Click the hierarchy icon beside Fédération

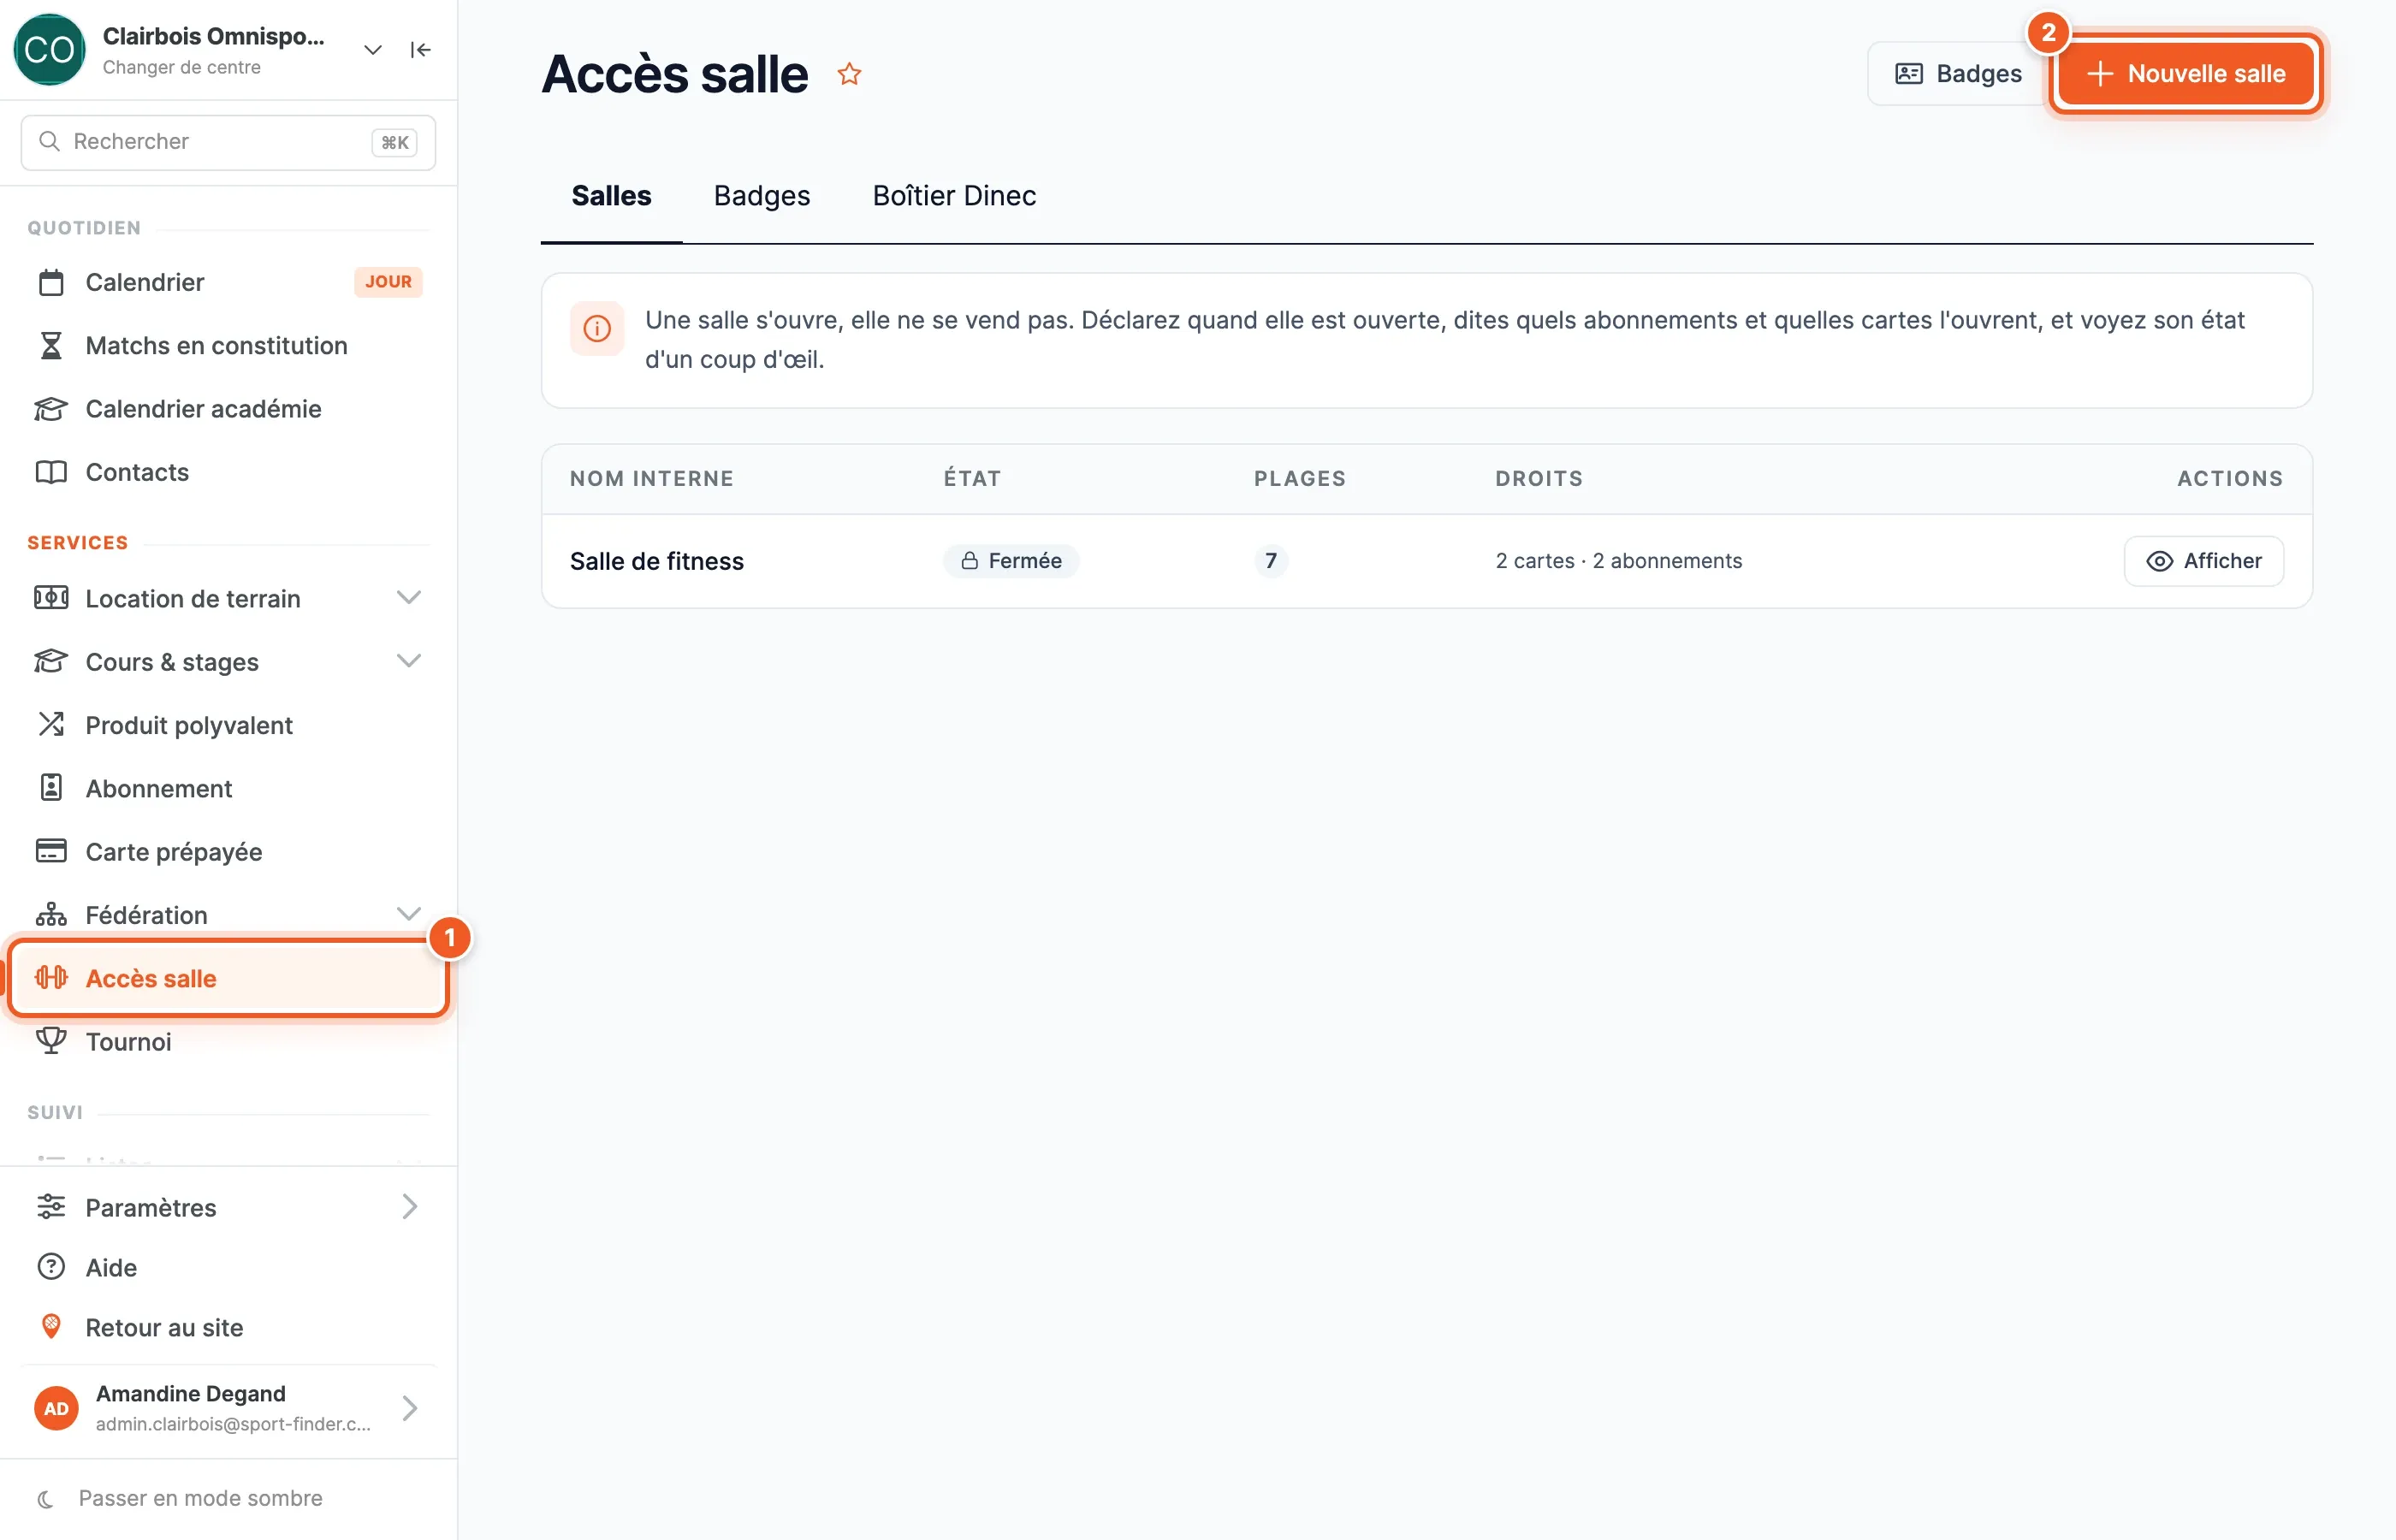tap(51, 914)
